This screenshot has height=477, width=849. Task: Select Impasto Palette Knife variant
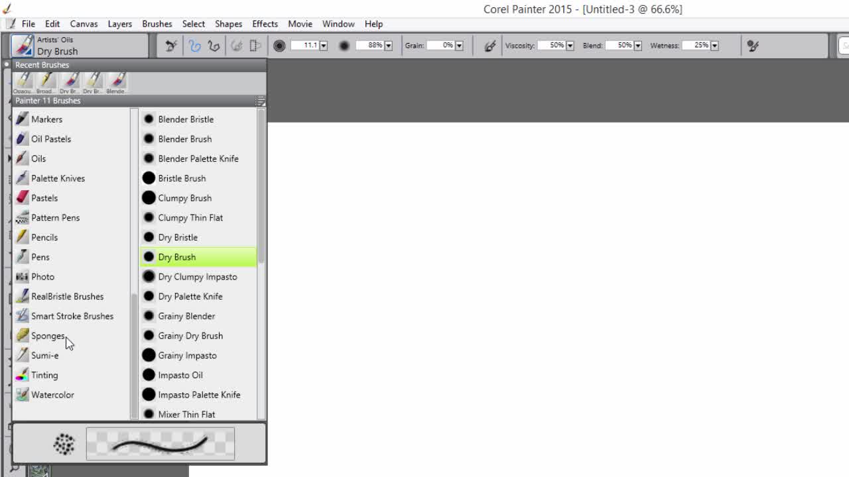click(199, 395)
